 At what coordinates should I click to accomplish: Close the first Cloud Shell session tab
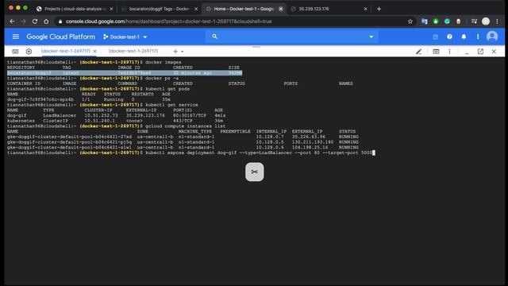pyautogui.click(x=95, y=51)
